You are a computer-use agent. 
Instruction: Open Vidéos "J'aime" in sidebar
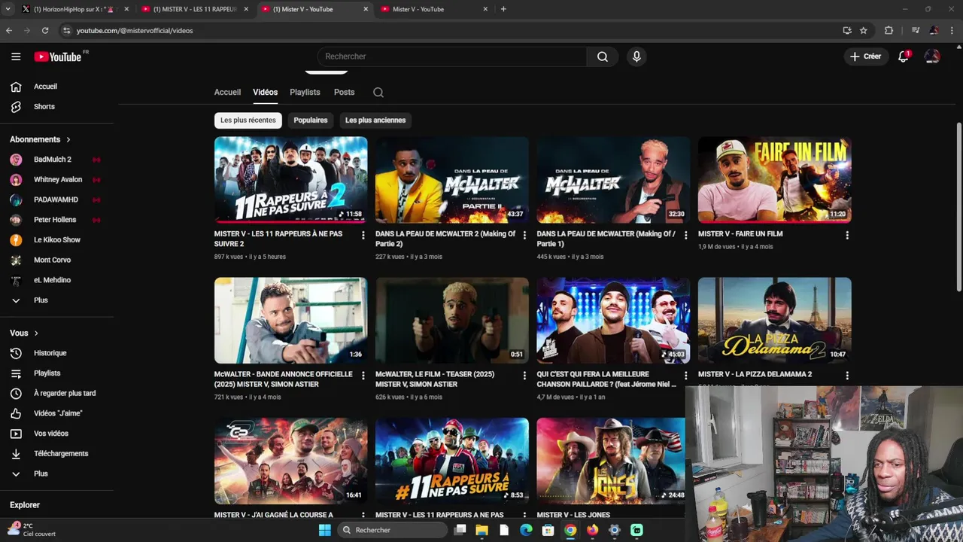click(57, 413)
